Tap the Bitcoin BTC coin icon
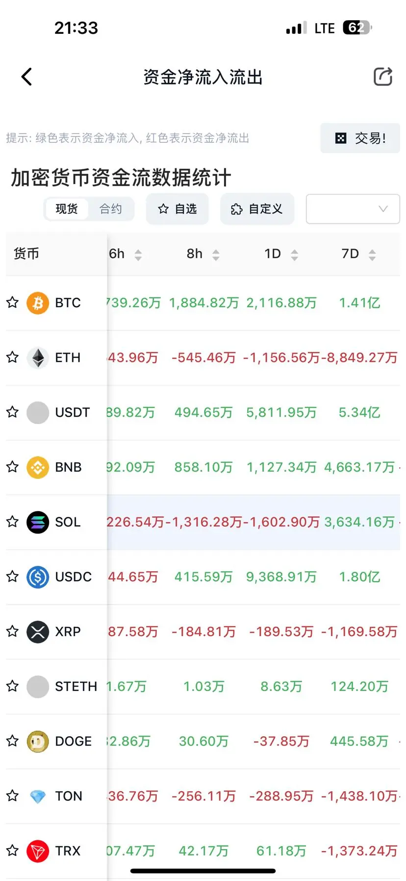 point(38,303)
